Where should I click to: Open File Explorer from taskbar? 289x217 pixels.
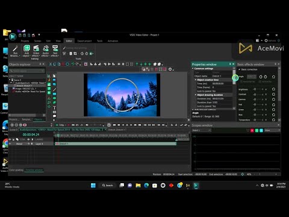pos(138,185)
